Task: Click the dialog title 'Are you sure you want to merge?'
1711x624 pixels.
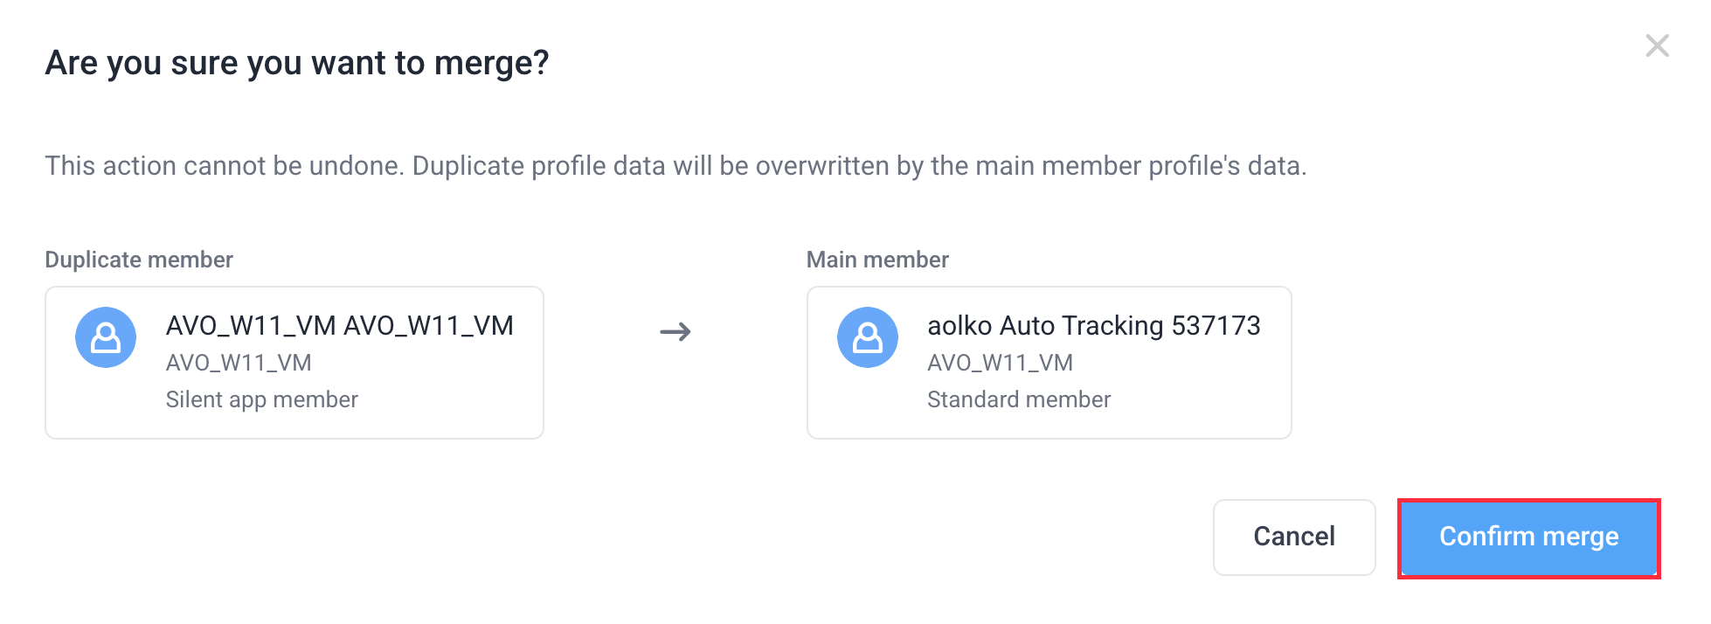Action: pos(297,63)
